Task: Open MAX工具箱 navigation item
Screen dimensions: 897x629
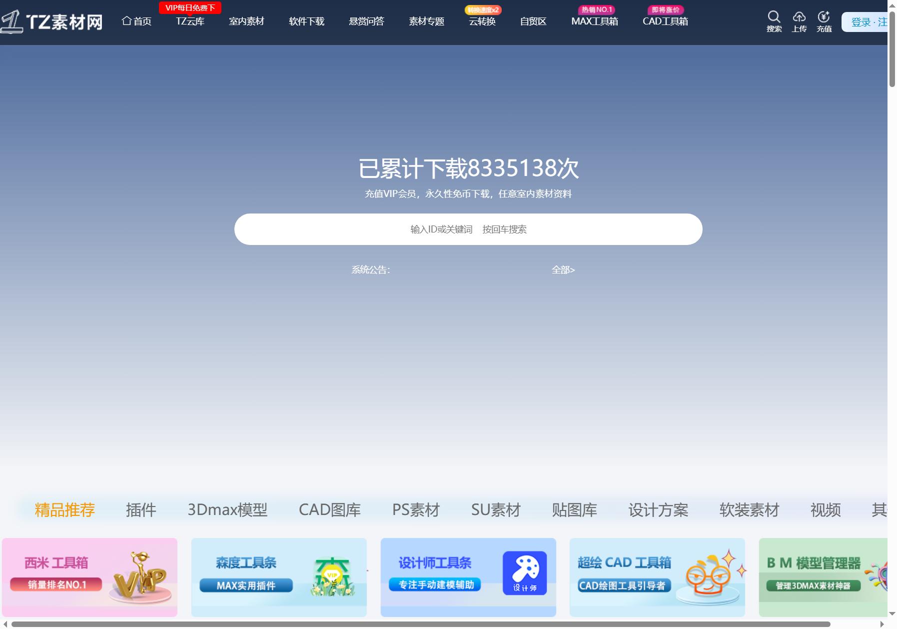Action: [x=595, y=21]
